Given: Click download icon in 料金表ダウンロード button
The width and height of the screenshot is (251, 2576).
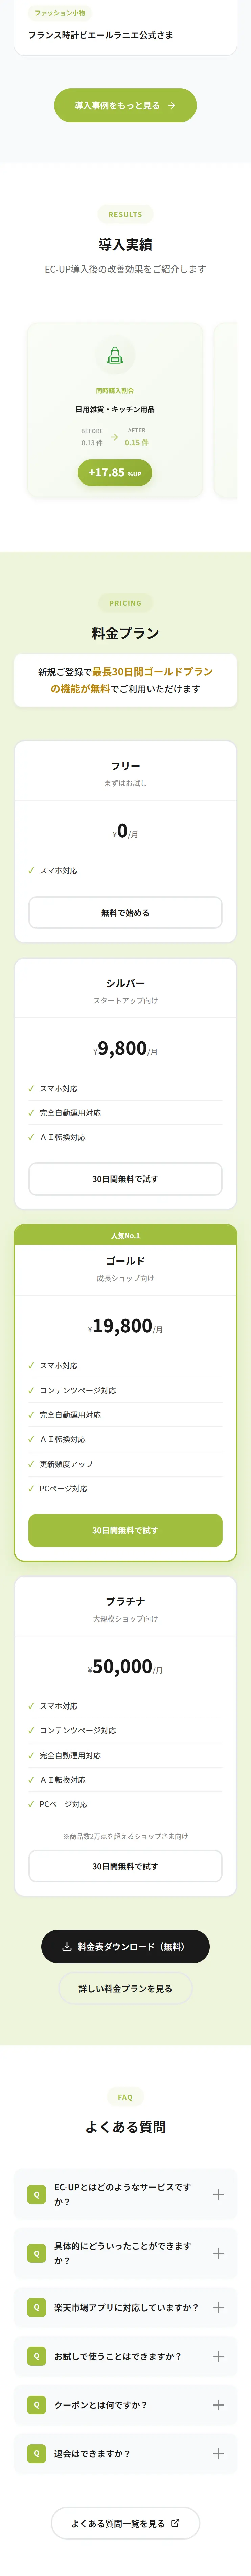Looking at the screenshot, I should 67,1947.
